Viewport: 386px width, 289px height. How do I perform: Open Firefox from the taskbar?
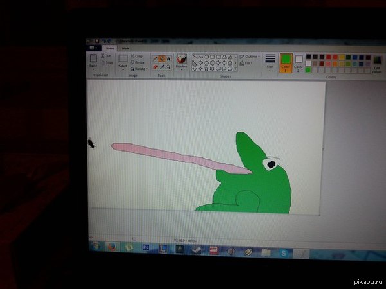[x=112, y=247]
